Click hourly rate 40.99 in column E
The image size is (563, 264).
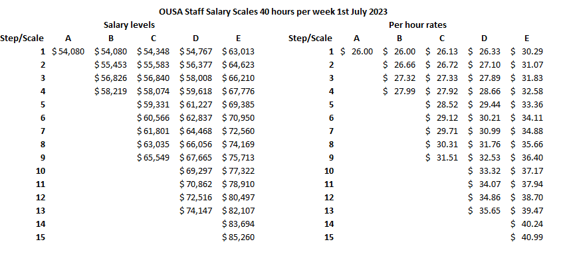(x=526, y=237)
